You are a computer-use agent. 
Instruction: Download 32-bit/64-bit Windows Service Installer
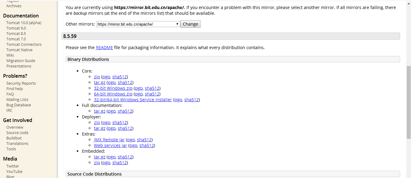[133, 100]
